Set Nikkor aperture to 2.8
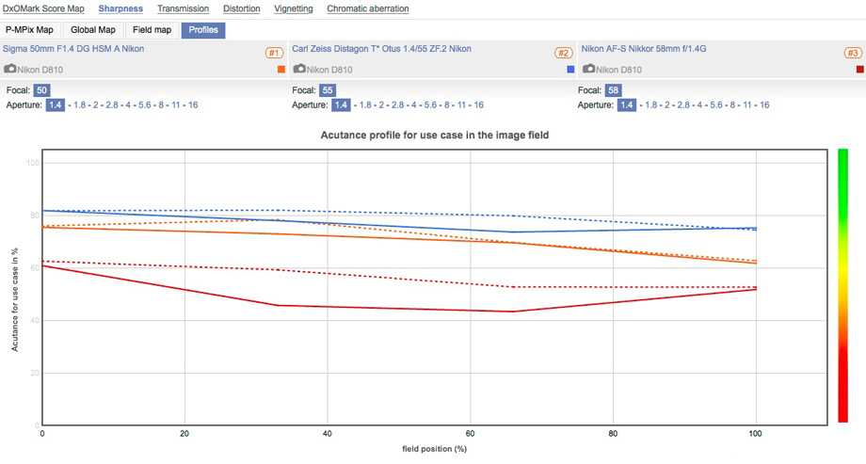 [x=683, y=105]
